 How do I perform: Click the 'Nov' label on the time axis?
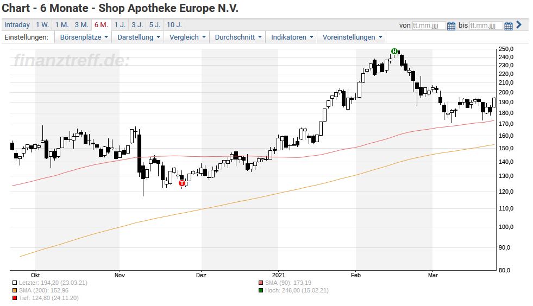(x=120, y=275)
